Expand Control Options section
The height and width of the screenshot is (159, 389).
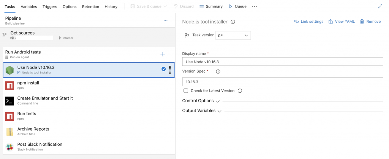[x=201, y=101]
